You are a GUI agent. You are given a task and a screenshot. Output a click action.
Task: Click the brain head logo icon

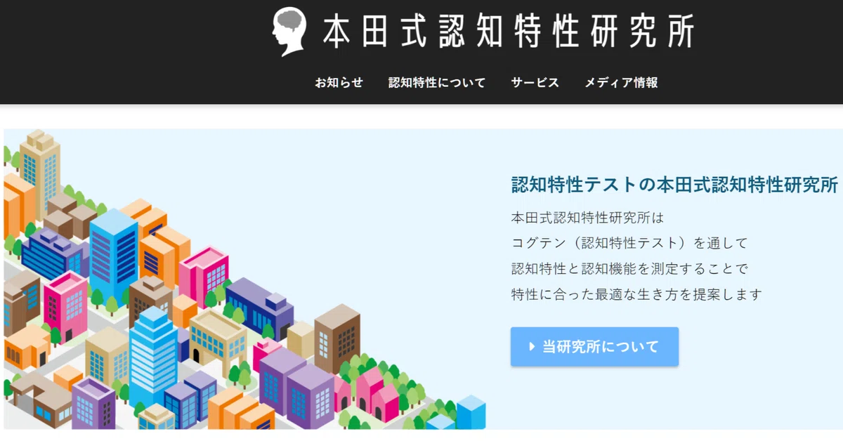pyautogui.click(x=291, y=31)
